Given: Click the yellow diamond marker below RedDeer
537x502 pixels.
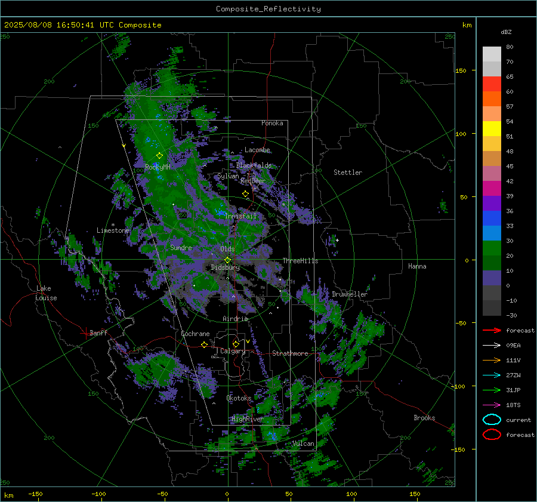Looking at the screenshot, I should [x=245, y=194].
